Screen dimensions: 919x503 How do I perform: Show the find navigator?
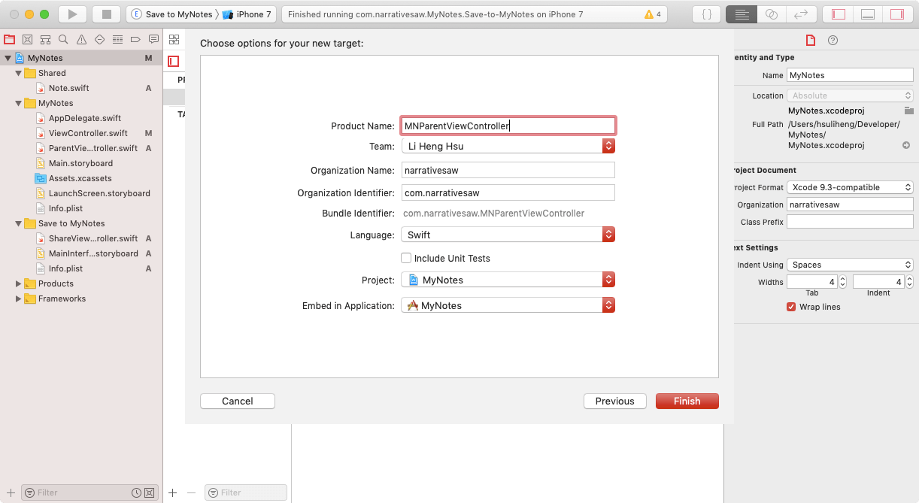click(x=63, y=39)
